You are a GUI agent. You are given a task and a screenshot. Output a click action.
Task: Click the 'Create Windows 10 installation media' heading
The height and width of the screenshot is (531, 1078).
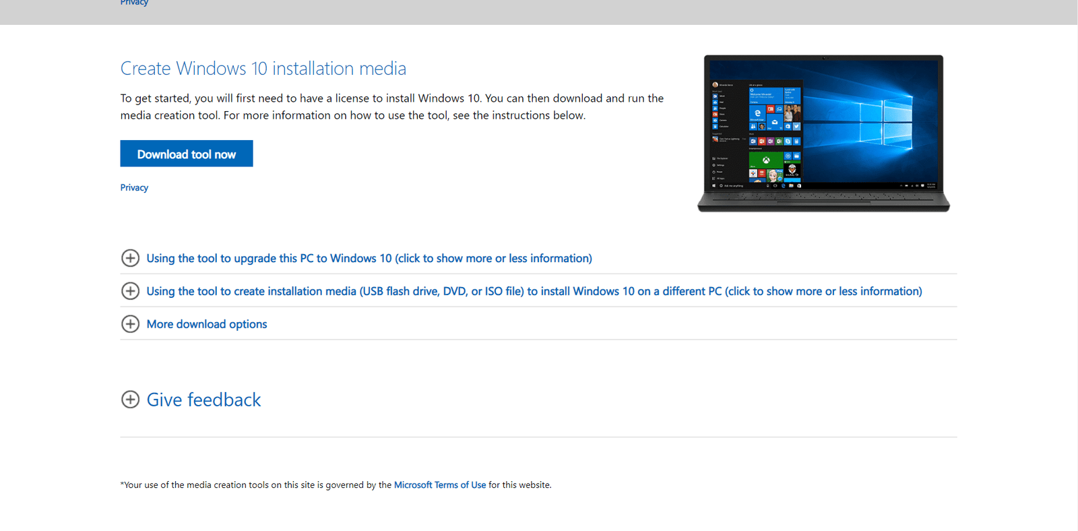(x=263, y=69)
